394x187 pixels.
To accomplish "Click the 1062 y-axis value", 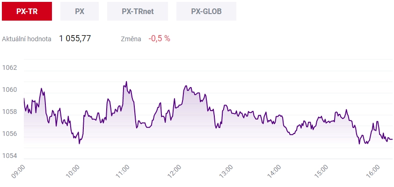I will point(9,68).
